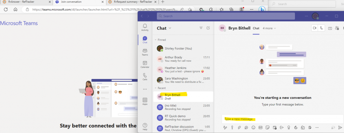Open Help in the Teams sidebar
The width and height of the screenshot is (344, 133).
pyautogui.click(x=145, y=127)
